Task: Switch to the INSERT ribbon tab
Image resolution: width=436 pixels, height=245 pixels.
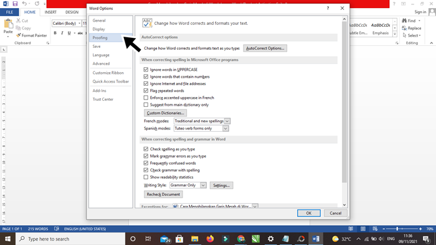Action: point(50,12)
